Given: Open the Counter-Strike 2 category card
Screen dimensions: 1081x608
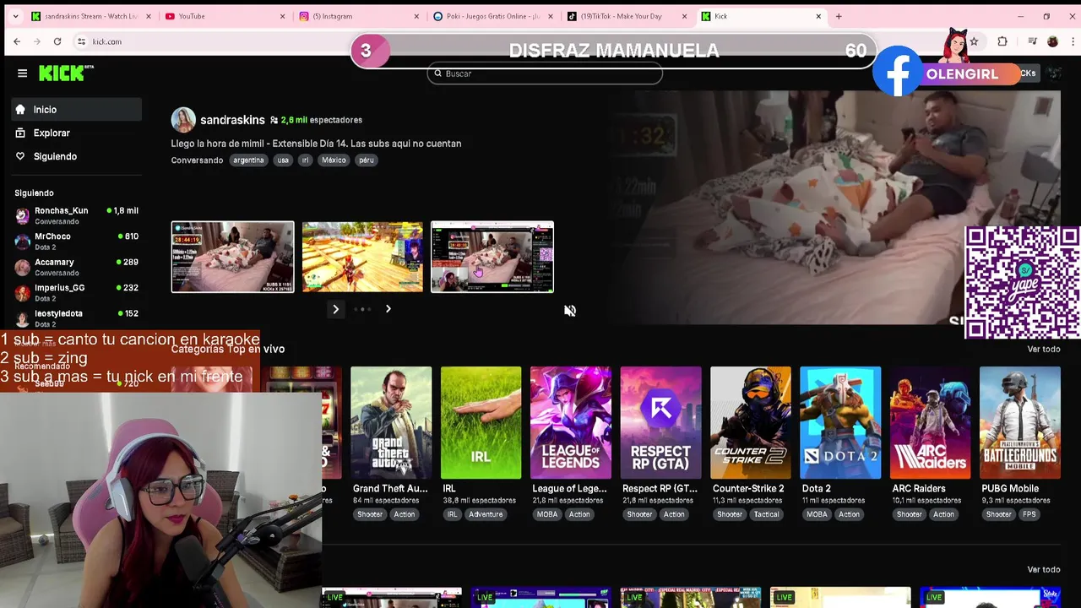Looking at the screenshot, I should pos(750,422).
